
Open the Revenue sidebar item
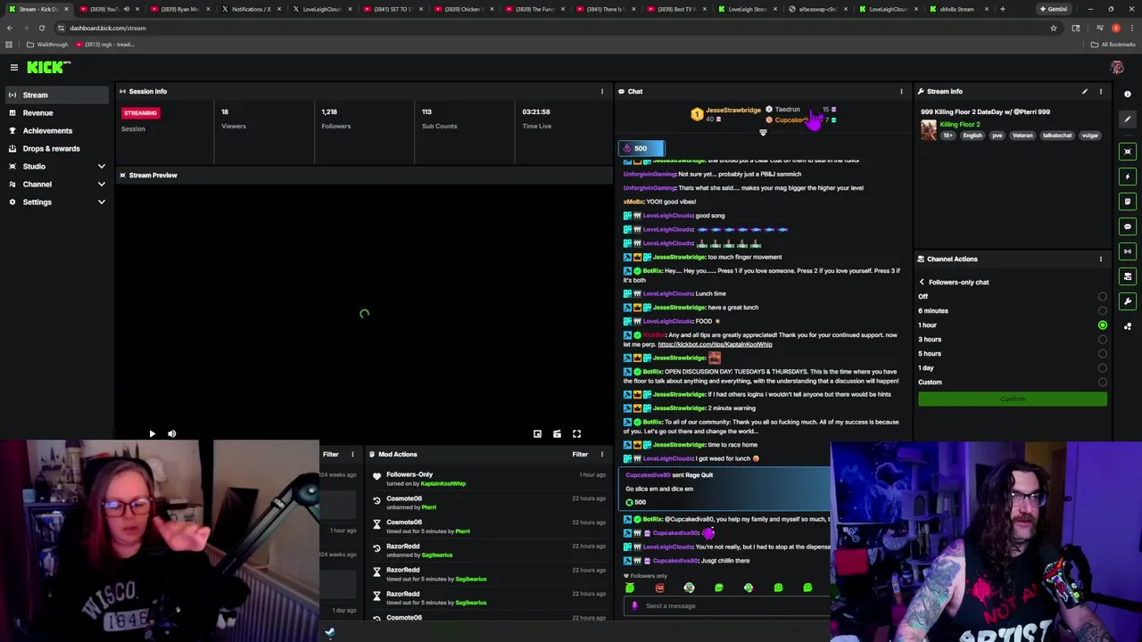pos(57,112)
